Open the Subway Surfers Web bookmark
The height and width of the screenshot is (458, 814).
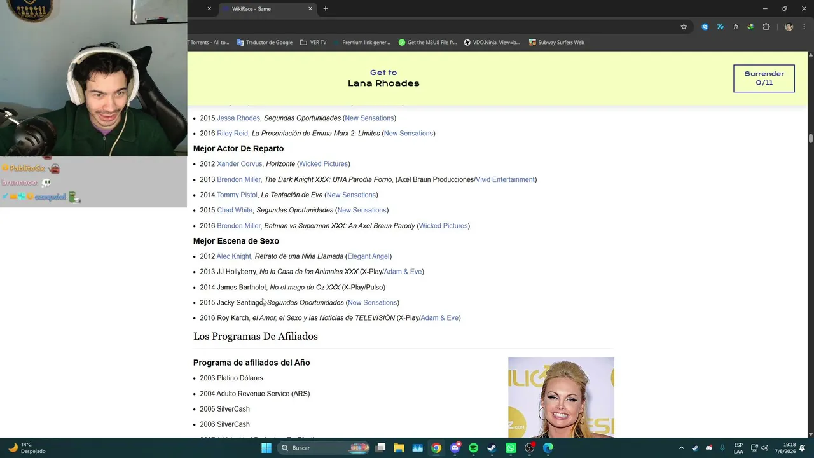556,43
